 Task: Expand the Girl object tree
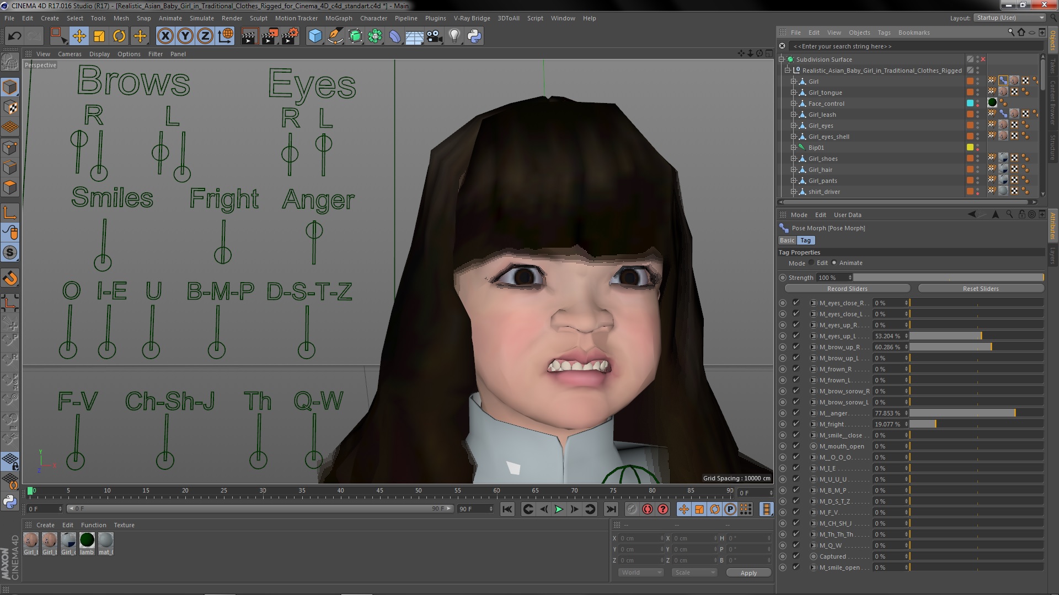[794, 82]
